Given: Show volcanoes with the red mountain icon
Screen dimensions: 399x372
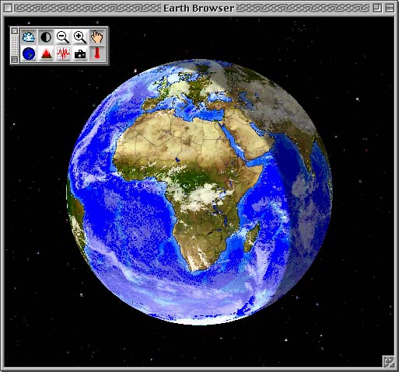Looking at the screenshot, I should (x=46, y=54).
